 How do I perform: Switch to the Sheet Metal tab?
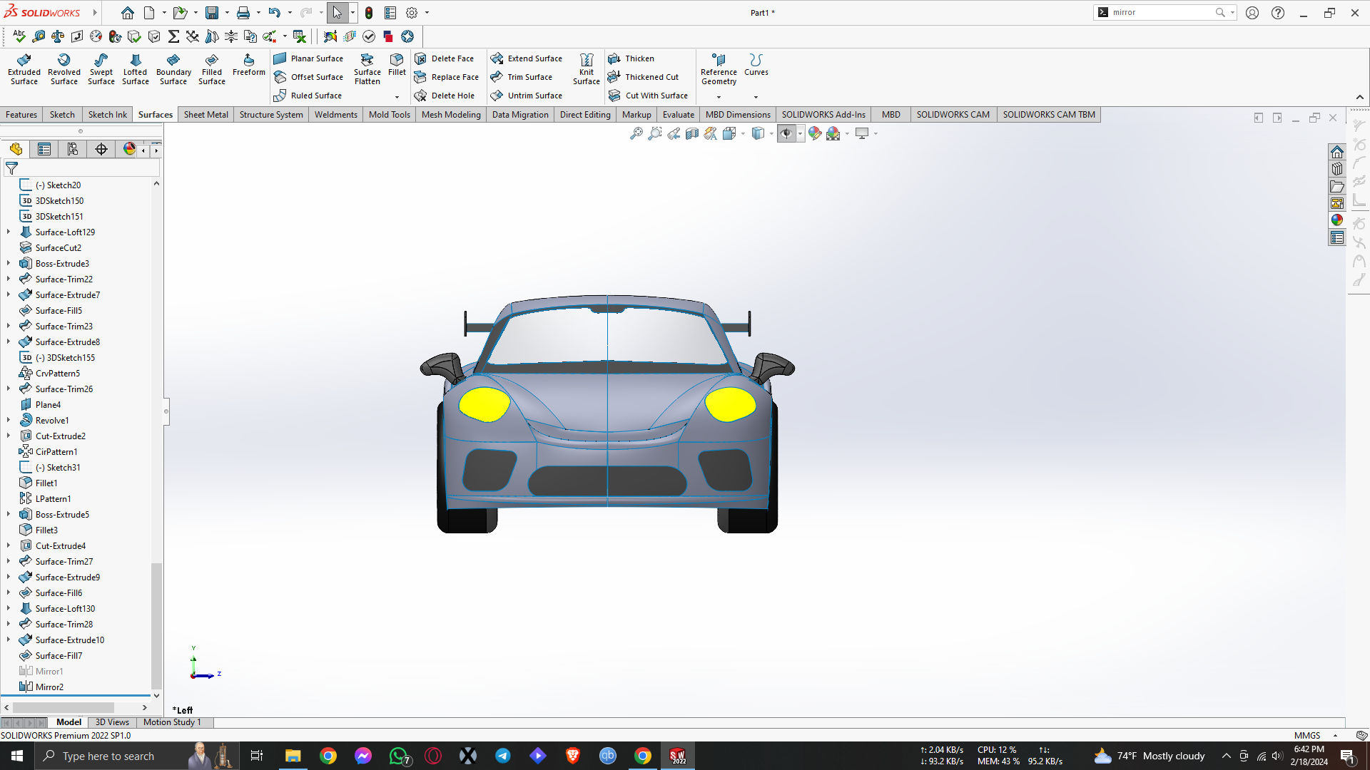205,115
